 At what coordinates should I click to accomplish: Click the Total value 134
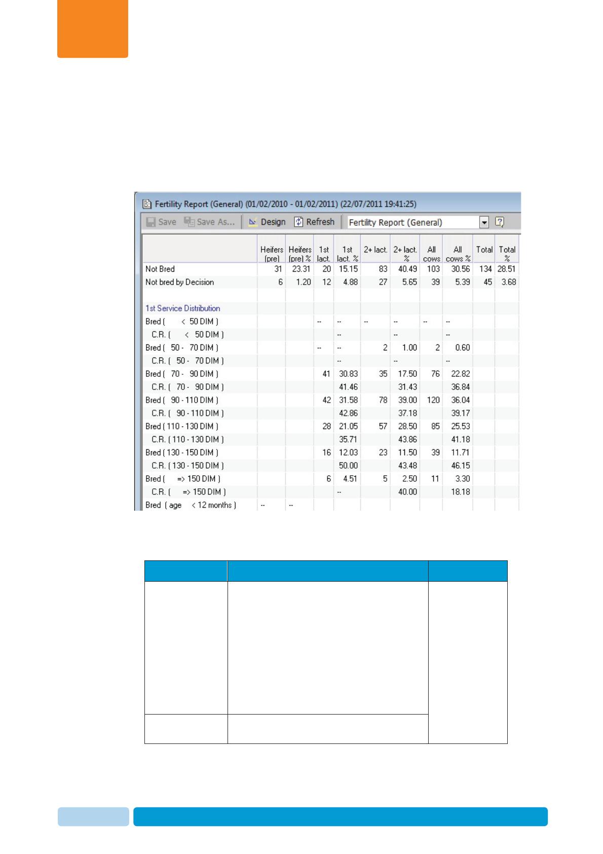pos(485,269)
